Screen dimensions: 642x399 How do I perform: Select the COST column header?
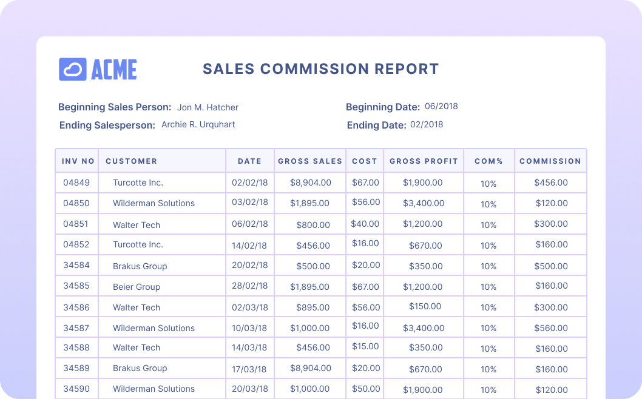coord(364,161)
